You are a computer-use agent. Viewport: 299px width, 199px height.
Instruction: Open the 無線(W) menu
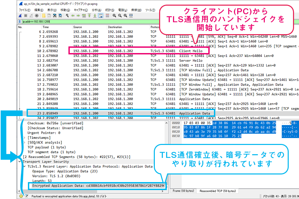tap(136, 10)
